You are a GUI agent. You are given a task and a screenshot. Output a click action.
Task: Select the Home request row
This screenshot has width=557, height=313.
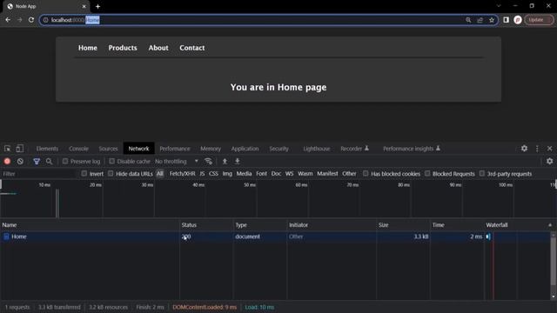(x=275, y=236)
